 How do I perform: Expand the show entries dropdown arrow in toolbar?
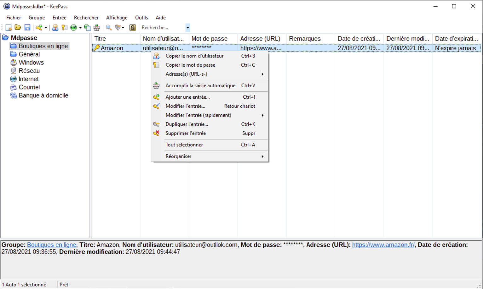pos(123,28)
